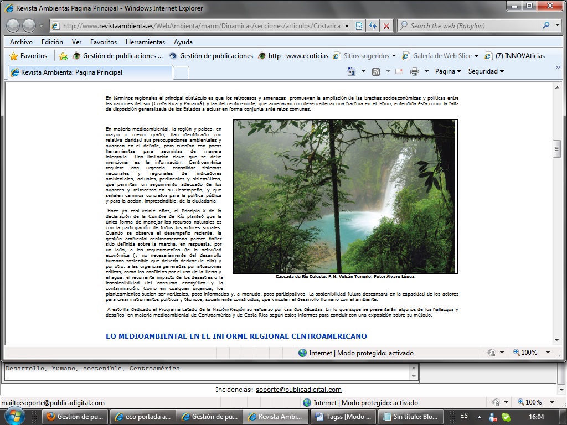567x425 pixels.
Task: Click the search magnifier icon
Action: pos(546,26)
